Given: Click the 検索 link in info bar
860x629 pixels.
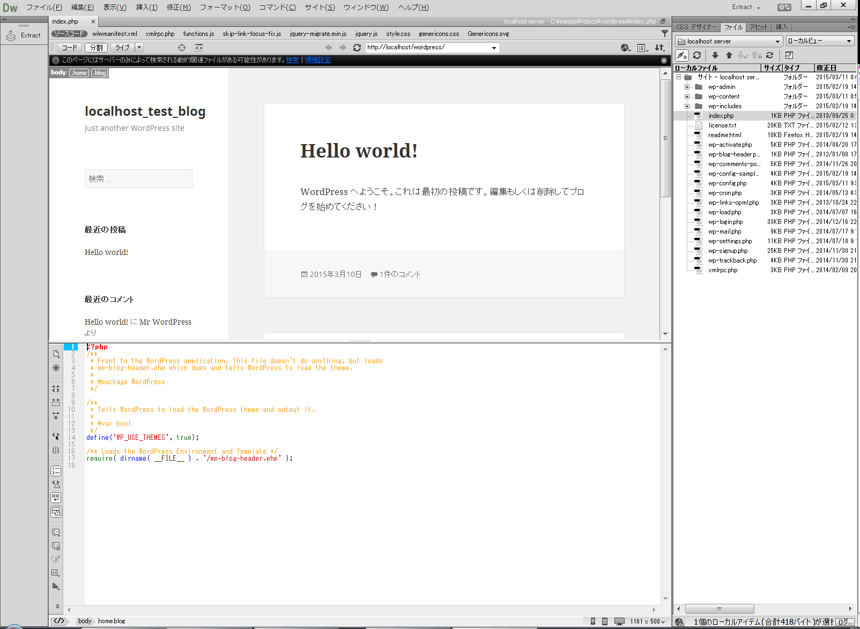Looking at the screenshot, I should coord(292,60).
